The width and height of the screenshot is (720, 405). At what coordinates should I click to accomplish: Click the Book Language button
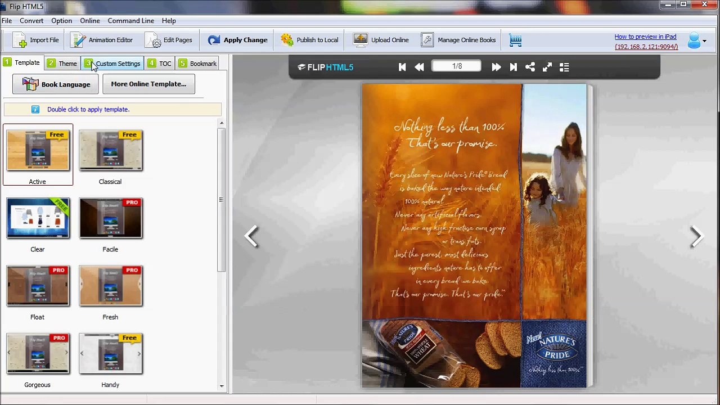point(56,84)
